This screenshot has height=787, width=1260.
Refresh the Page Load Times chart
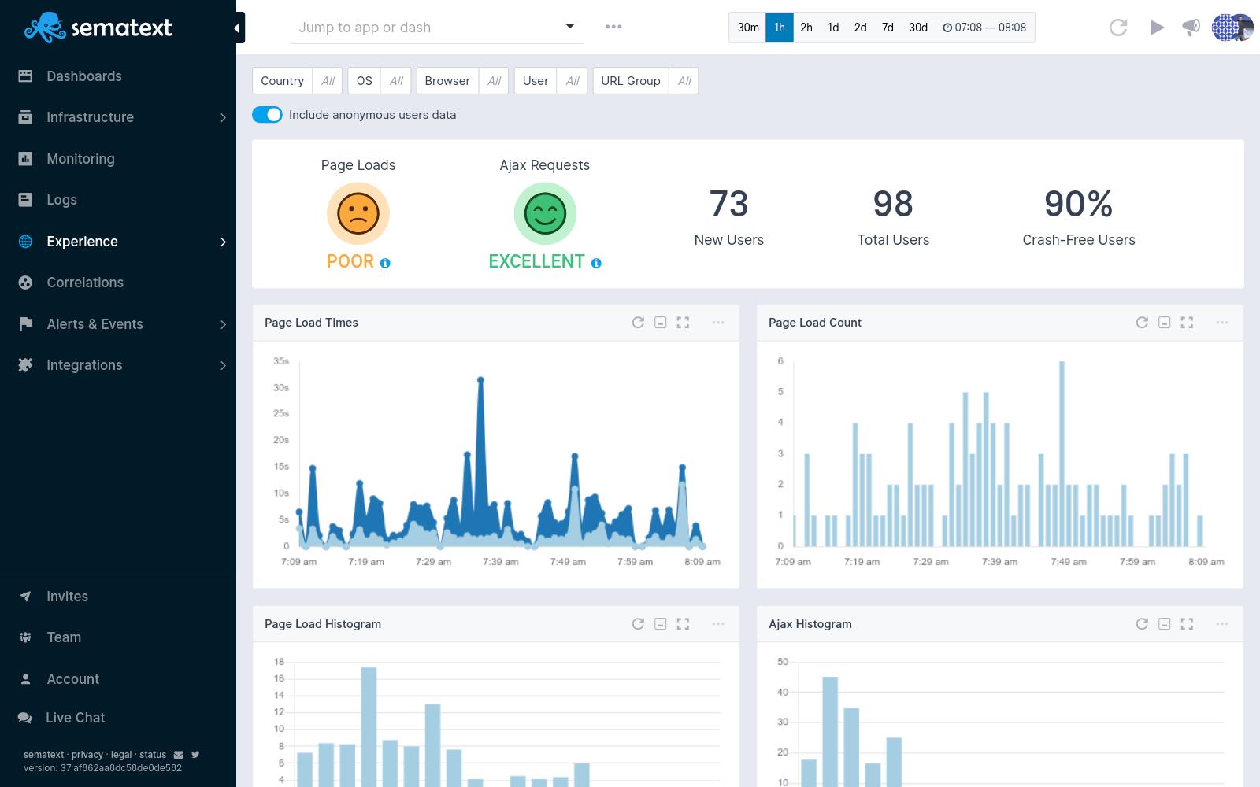[x=638, y=323]
